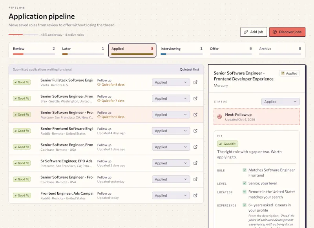
Task: Click the Add job button
Action: tap(254, 32)
